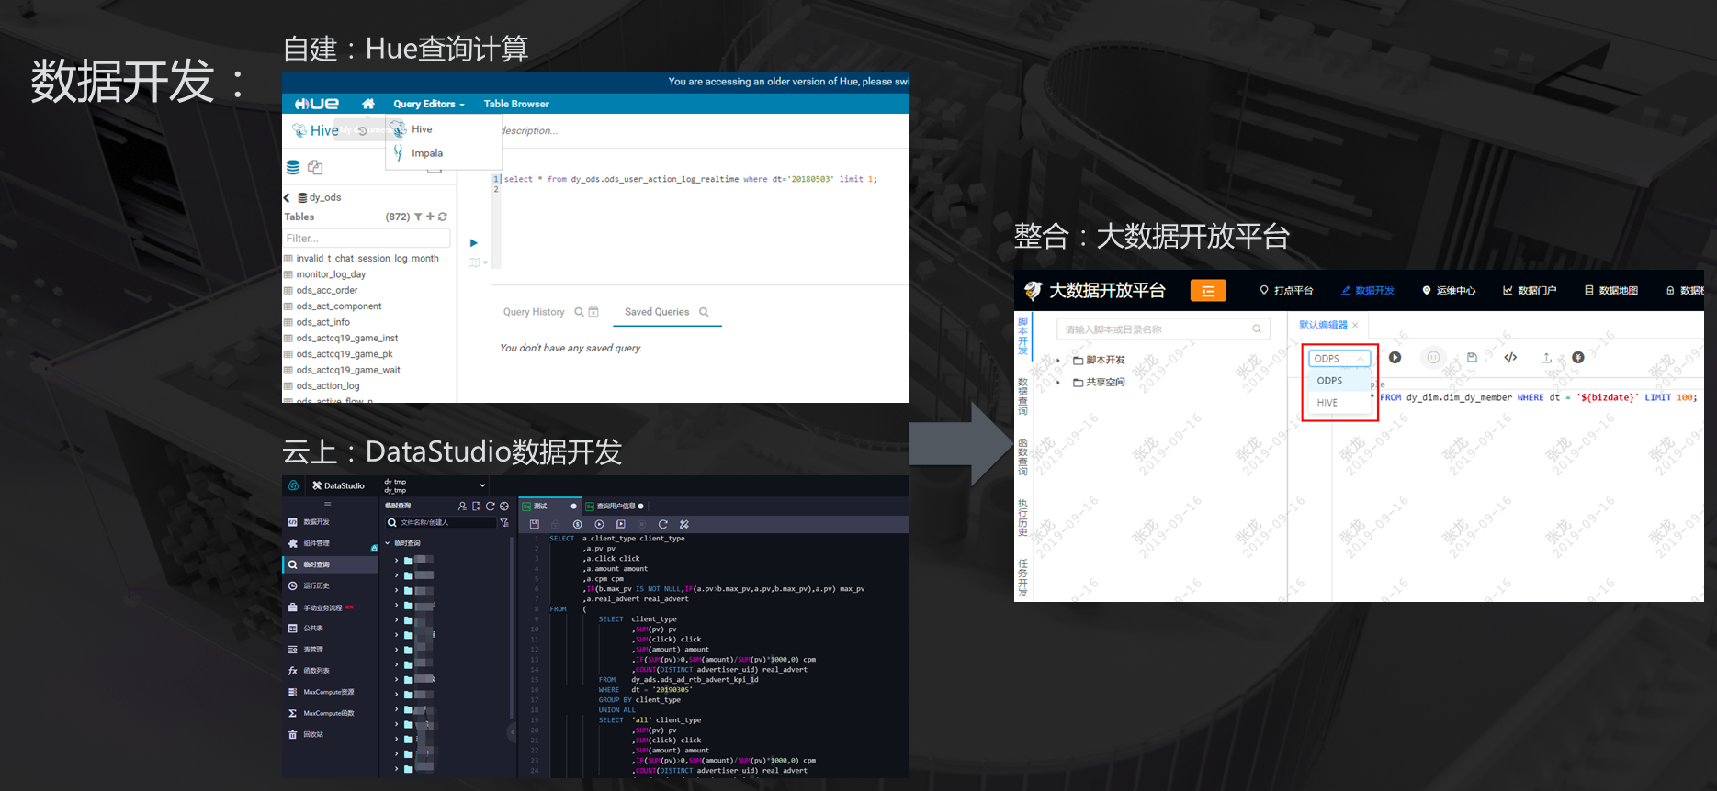Select table invalid_t_chat_session_log_month
The image size is (1717, 791).
click(367, 259)
